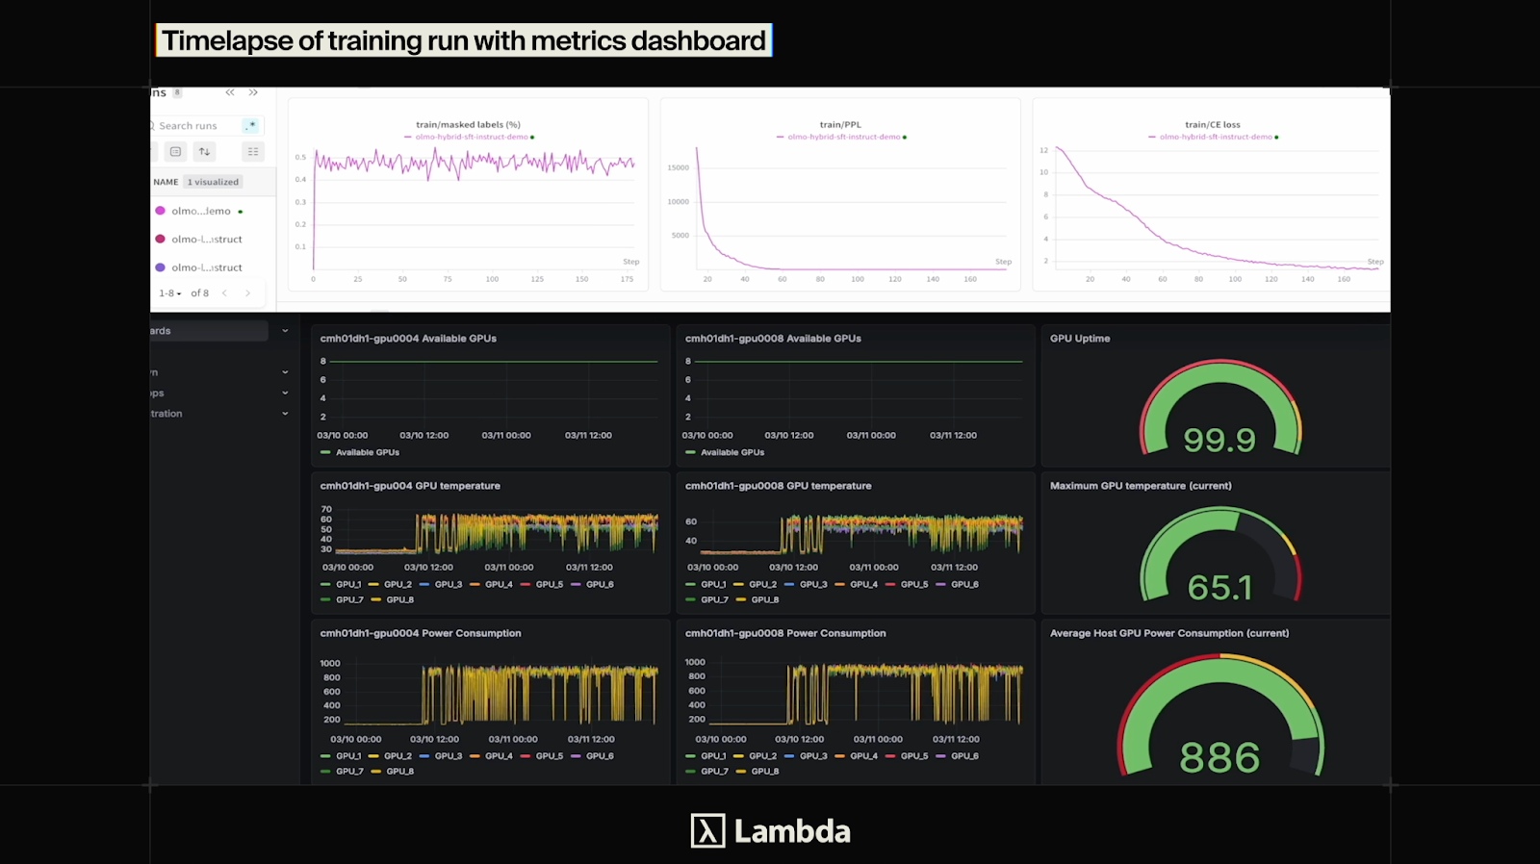This screenshot has width=1540, height=864.
Task: Click the magenta color dot of olmo...demo run
Action: point(160,211)
